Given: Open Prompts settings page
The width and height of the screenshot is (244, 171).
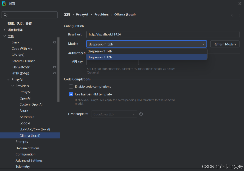Looking at the screenshot, I should pyautogui.click(x=22, y=142).
